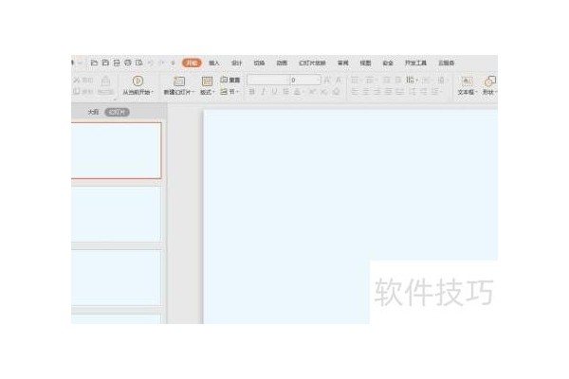Click the Print icon in quick toolbar
The height and width of the screenshot is (379, 569).
[128, 63]
